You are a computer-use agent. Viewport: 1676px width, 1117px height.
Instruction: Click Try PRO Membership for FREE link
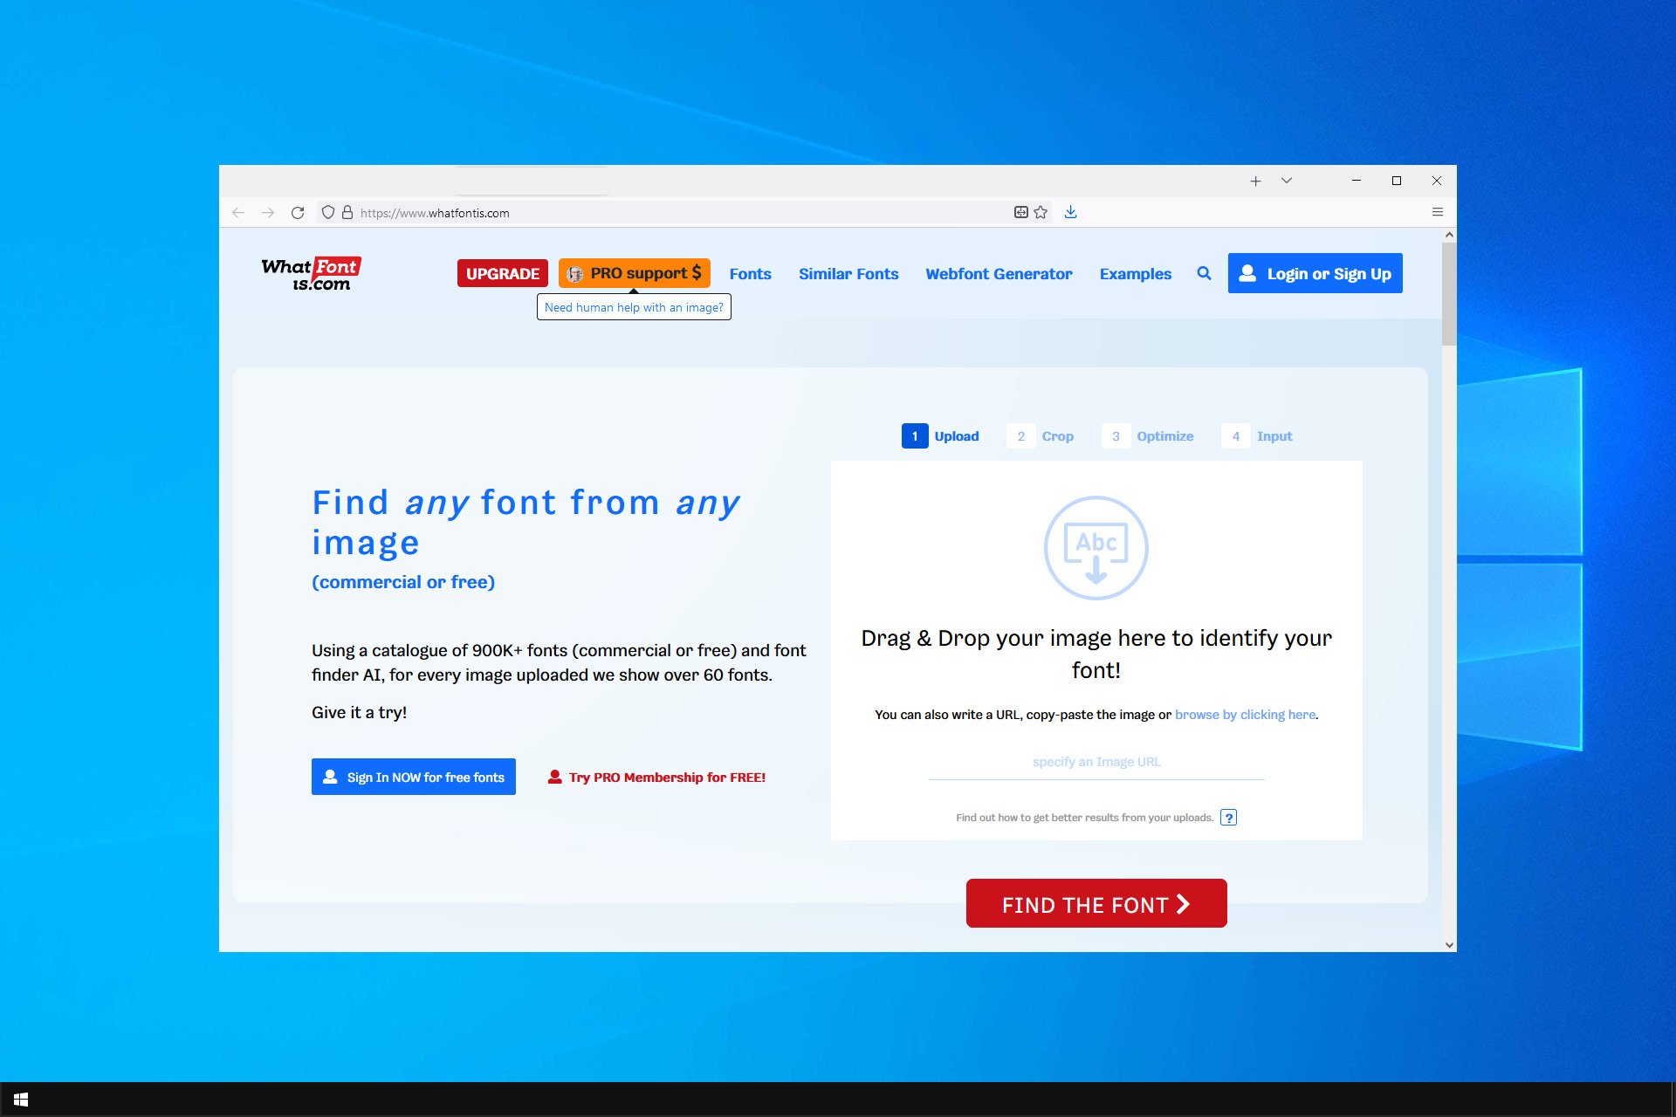click(x=656, y=778)
